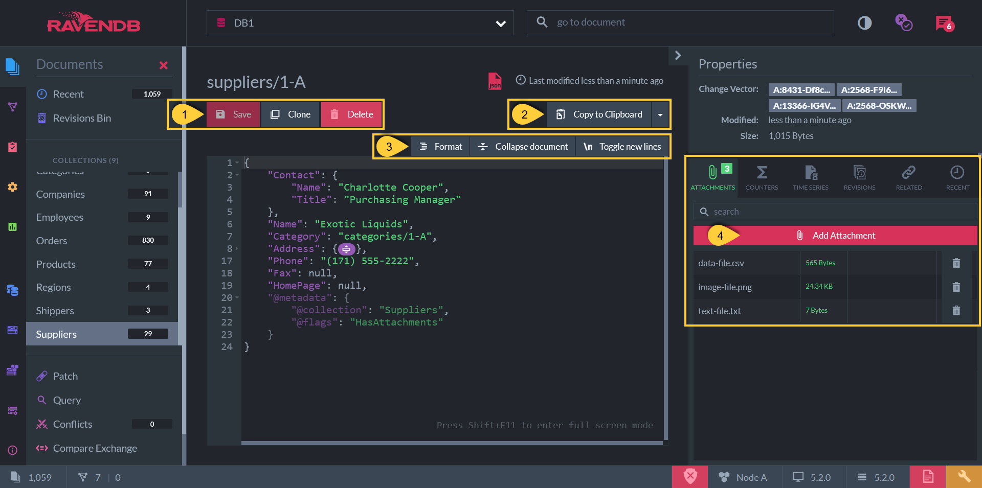The image size is (982, 488).
Task: Close the Documents panel with the X
Action: [164, 65]
